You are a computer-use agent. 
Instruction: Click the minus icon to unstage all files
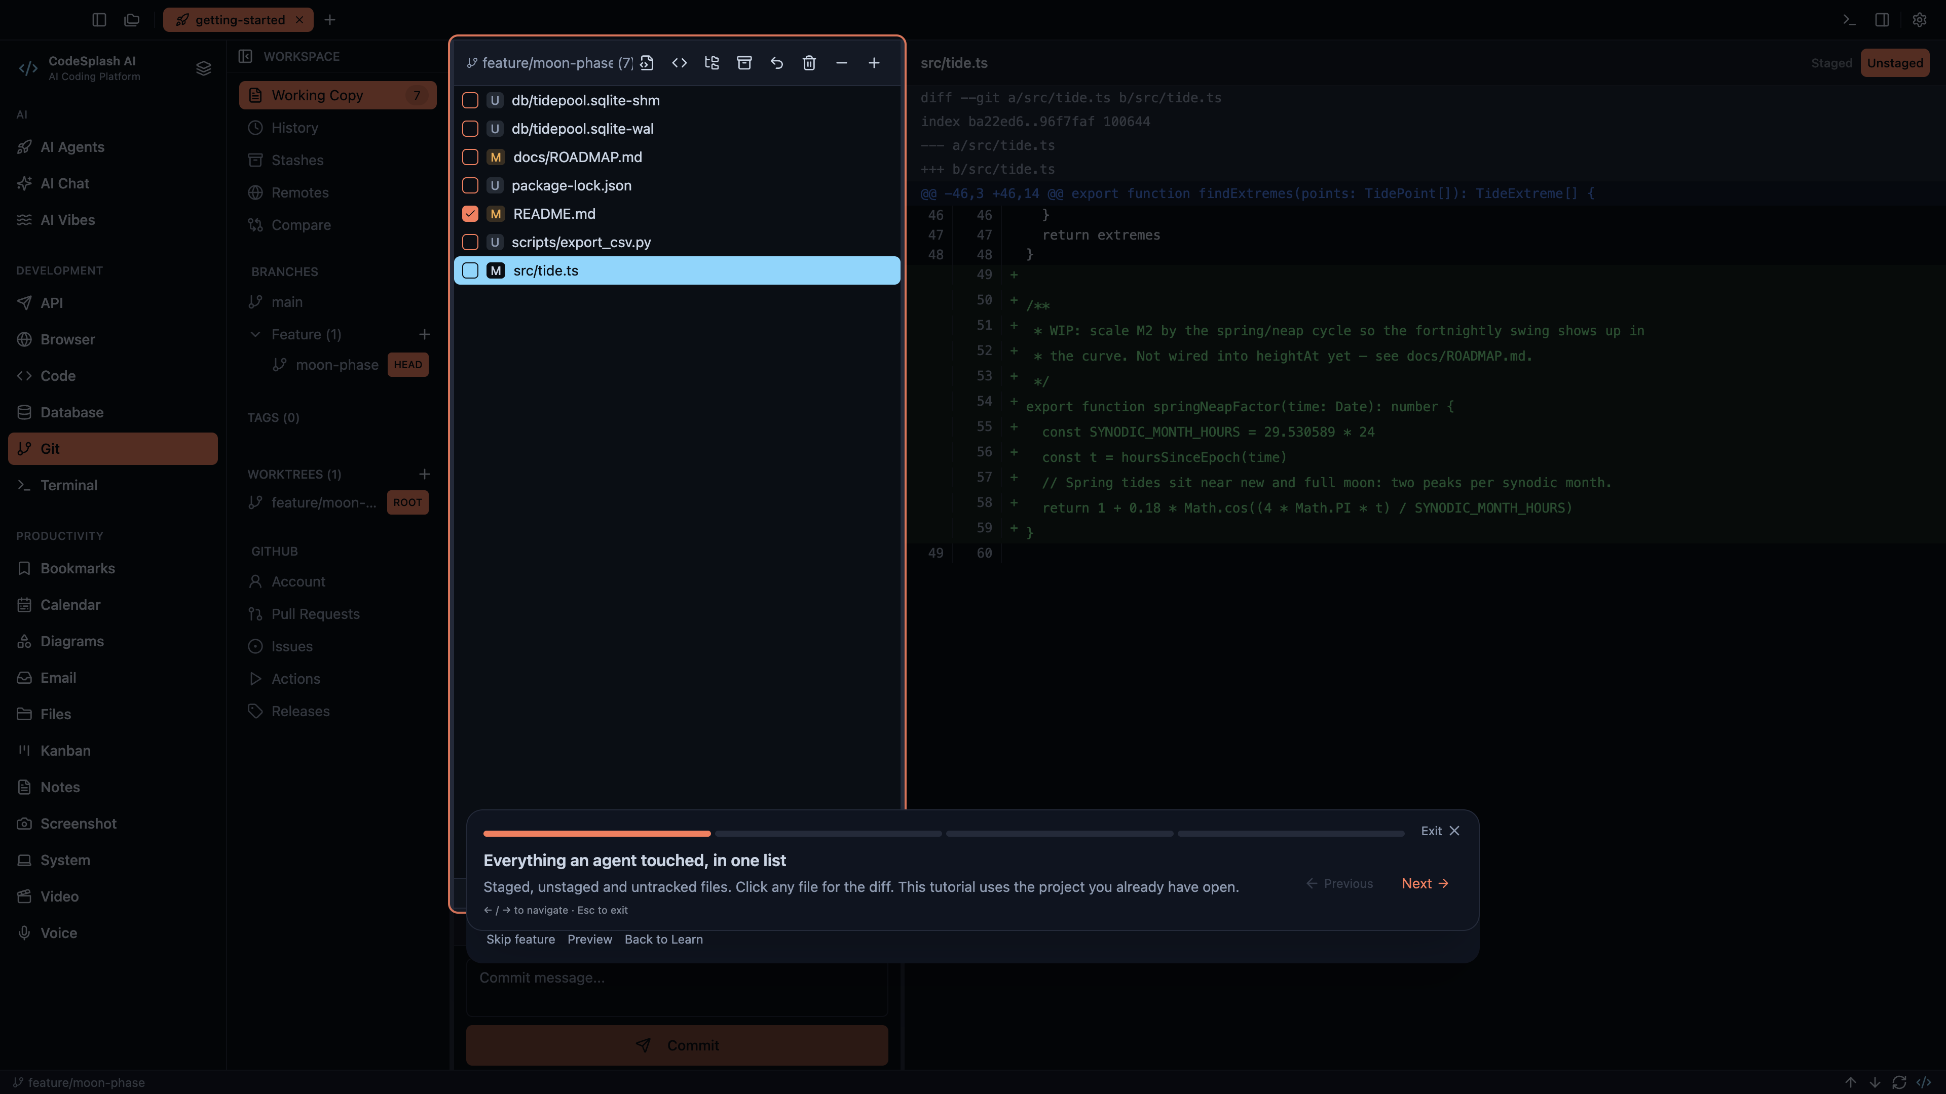(x=842, y=63)
